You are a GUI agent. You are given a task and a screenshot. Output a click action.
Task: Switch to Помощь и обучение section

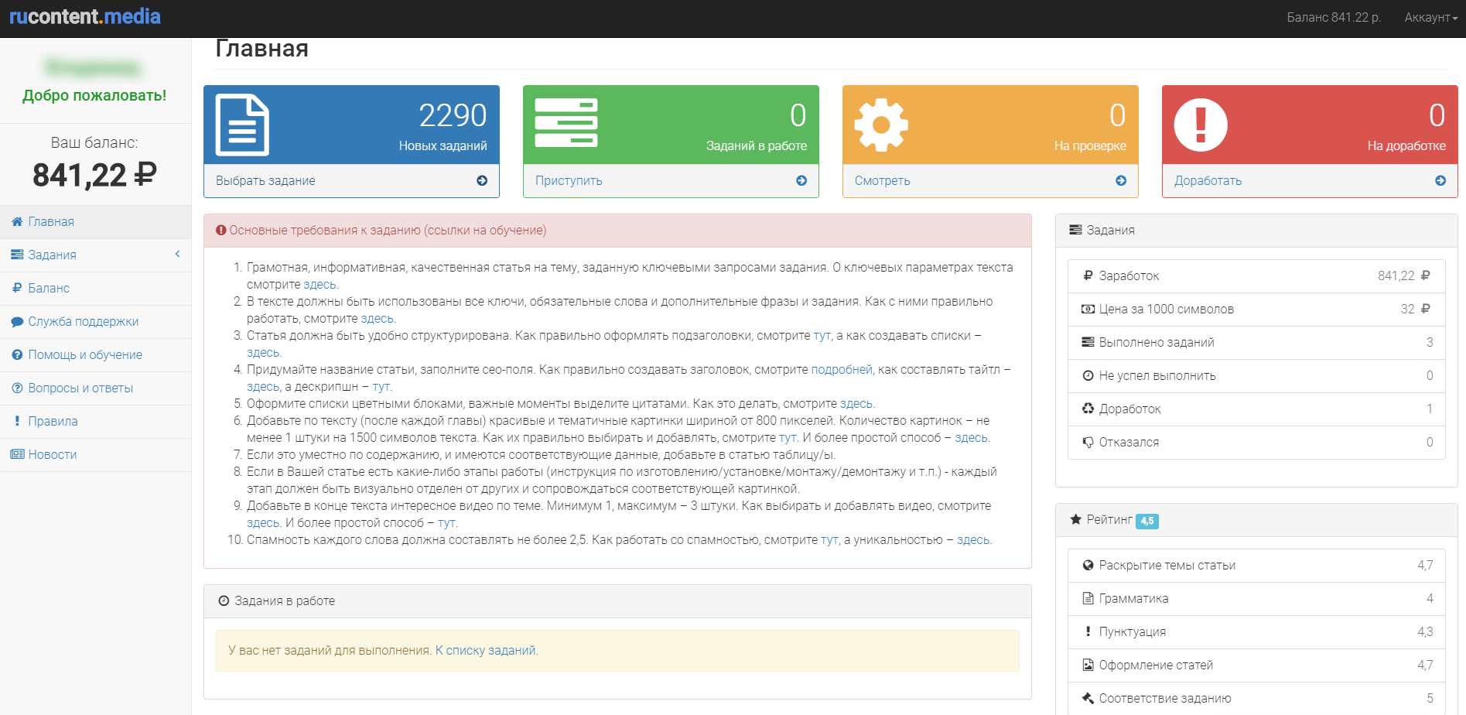pyautogui.click(x=85, y=354)
